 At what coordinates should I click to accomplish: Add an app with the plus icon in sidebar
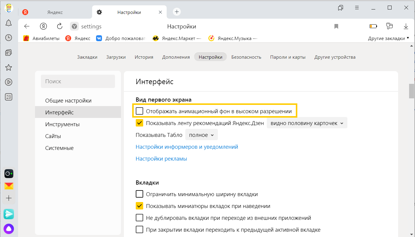9,198
